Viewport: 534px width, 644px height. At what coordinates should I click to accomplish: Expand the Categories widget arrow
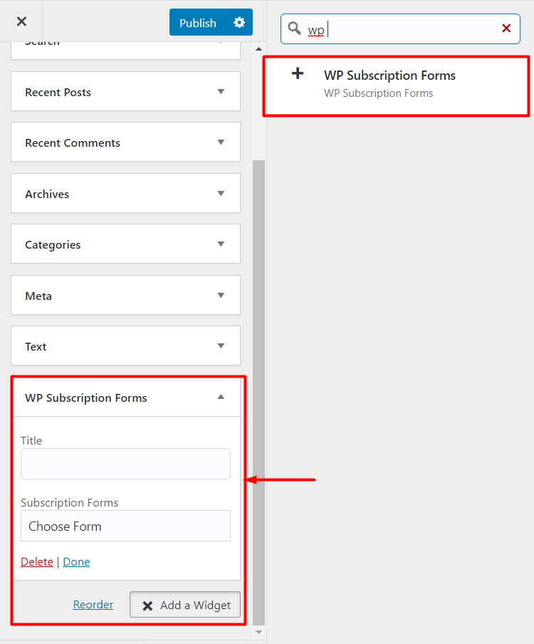click(221, 244)
